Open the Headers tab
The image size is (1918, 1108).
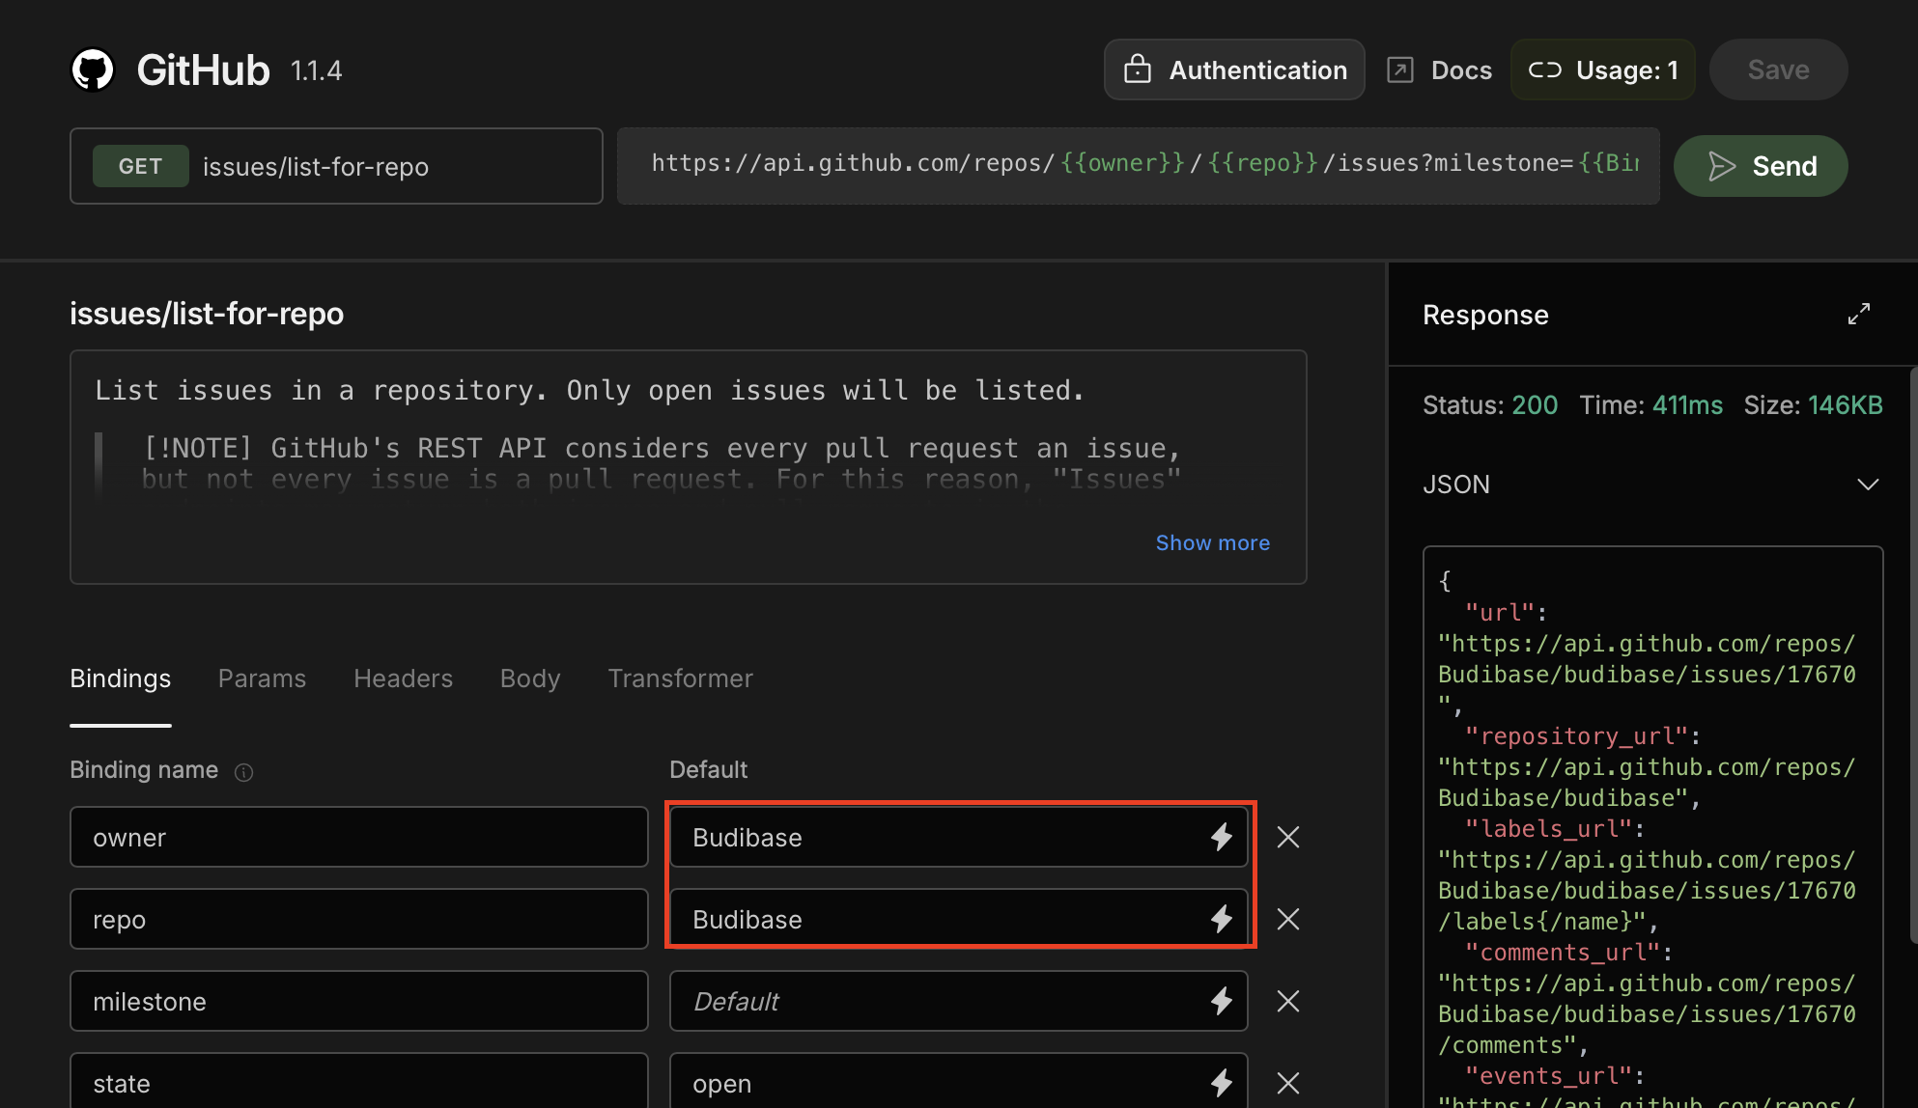tap(403, 679)
